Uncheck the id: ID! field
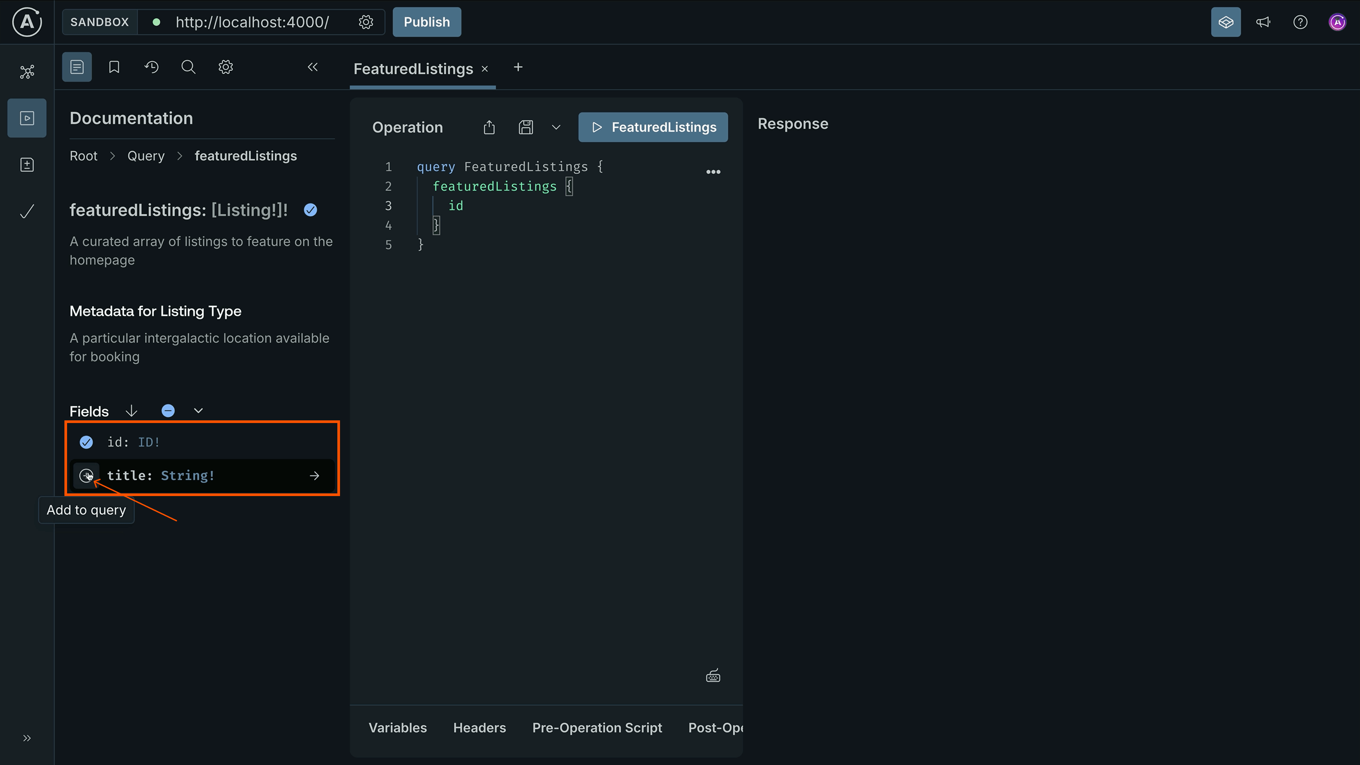Viewport: 1360px width, 765px height. (86, 442)
